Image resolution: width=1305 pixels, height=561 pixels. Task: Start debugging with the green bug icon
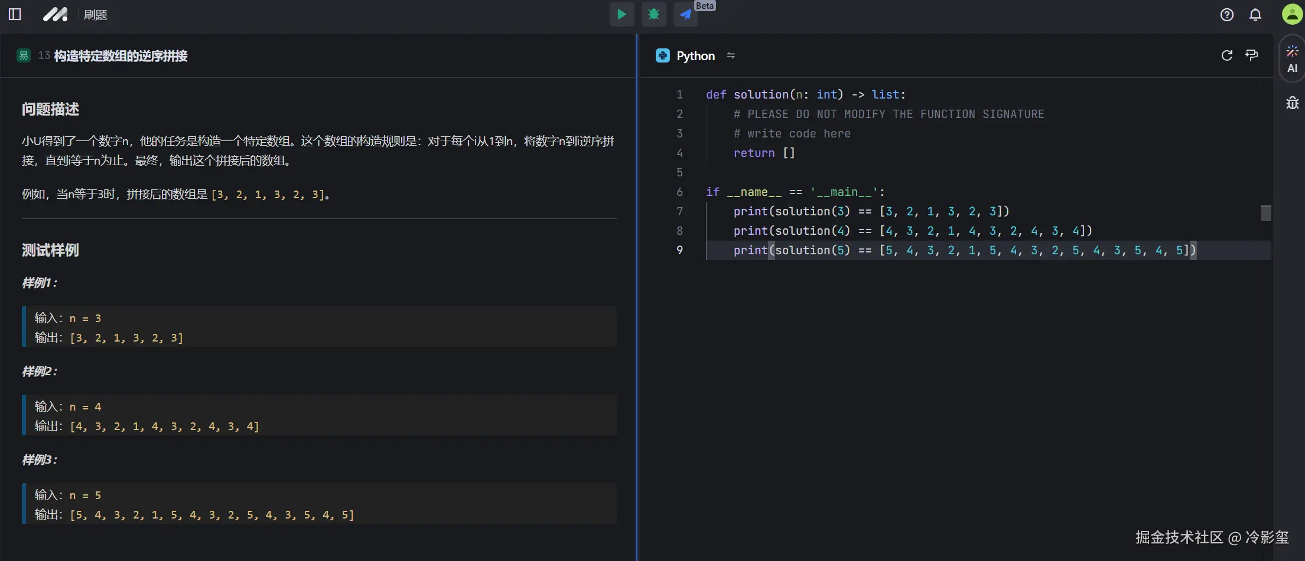pos(653,14)
